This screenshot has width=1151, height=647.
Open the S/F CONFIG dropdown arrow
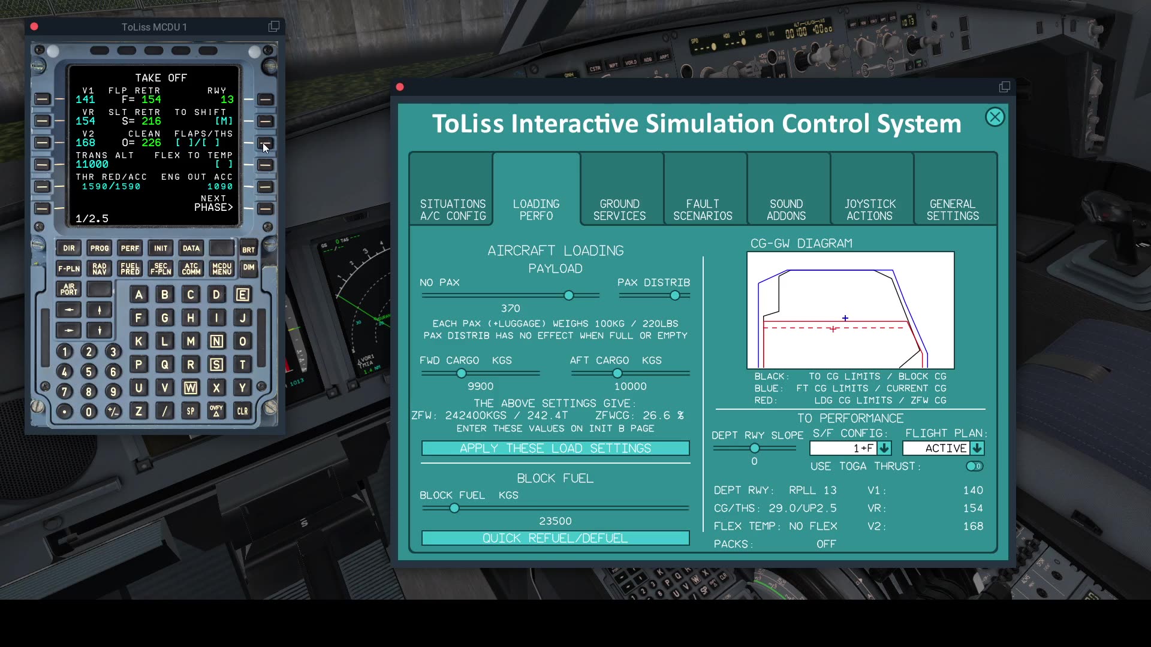coord(884,448)
